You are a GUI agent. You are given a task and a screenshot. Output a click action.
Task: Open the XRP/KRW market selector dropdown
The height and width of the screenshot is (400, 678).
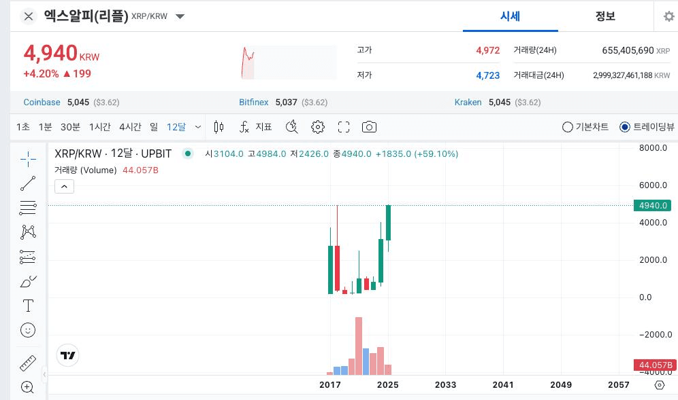180,16
